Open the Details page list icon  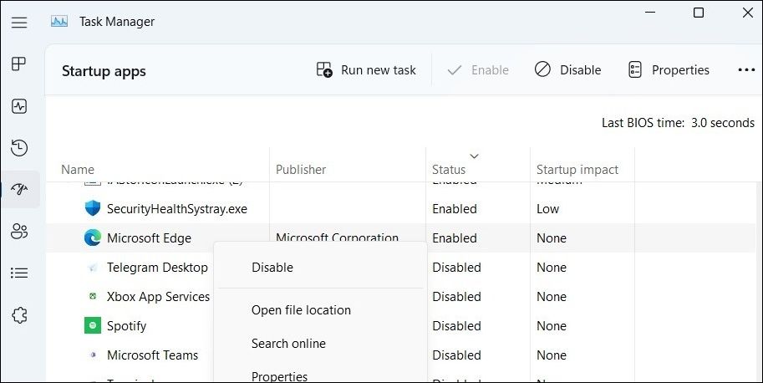point(19,273)
